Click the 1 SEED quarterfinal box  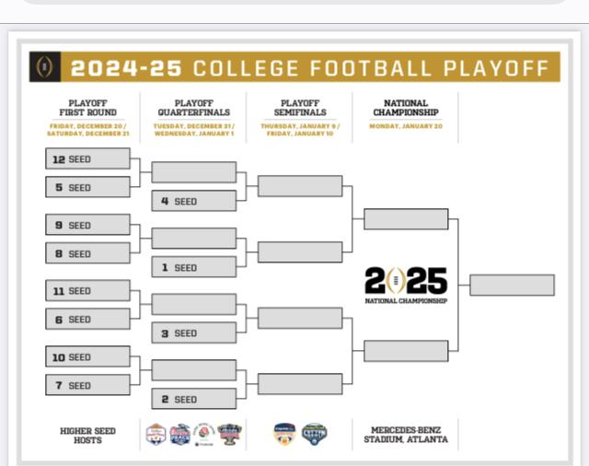point(193,267)
